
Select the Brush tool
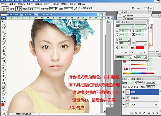(4, 47)
